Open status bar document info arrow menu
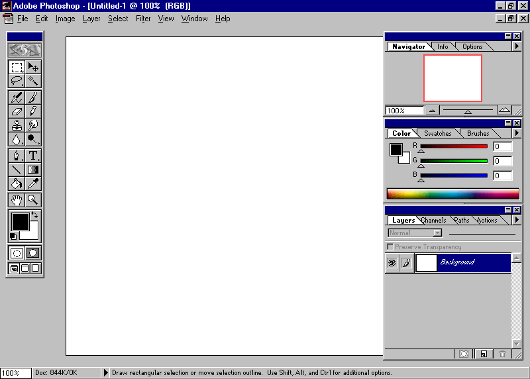Screen dimensions: 530x379 [105, 372]
